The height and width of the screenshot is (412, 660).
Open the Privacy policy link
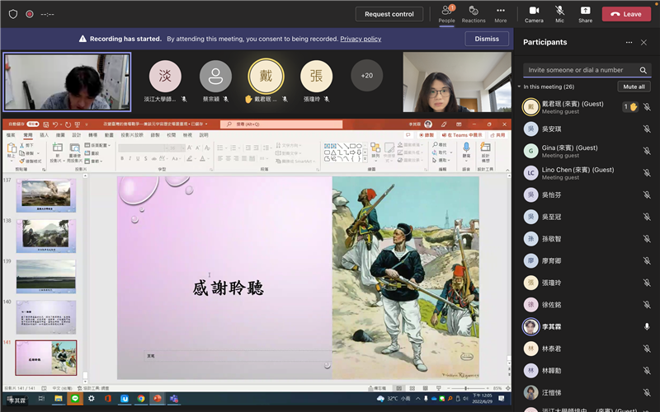pyautogui.click(x=361, y=39)
